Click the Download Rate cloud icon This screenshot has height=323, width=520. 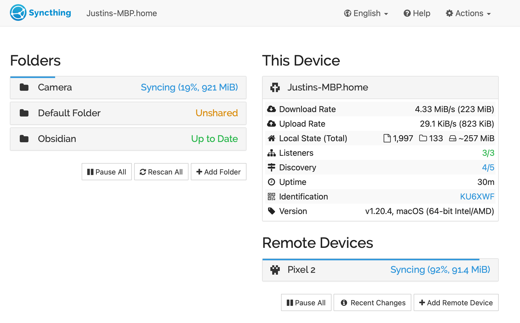pyautogui.click(x=271, y=109)
